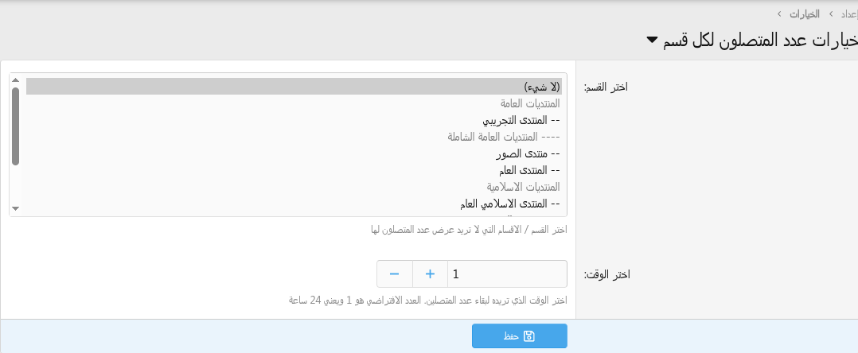Screen dimensions: 858x353
Task: Choose المنتدى العام from the list
Action: [528, 170]
